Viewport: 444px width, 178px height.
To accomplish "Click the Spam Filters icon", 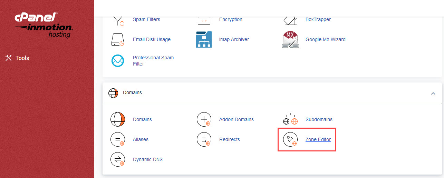I will pos(117,20).
